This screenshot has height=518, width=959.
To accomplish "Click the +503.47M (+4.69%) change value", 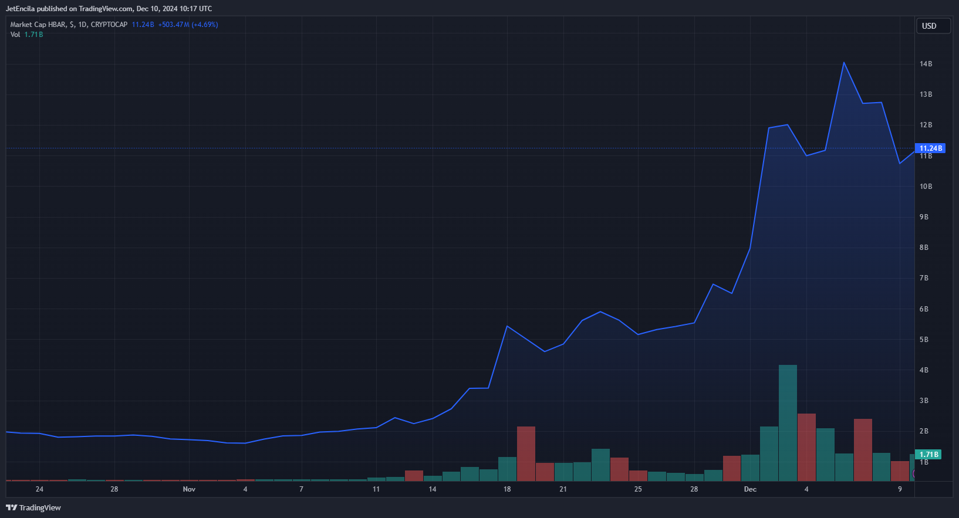I will click(x=188, y=25).
